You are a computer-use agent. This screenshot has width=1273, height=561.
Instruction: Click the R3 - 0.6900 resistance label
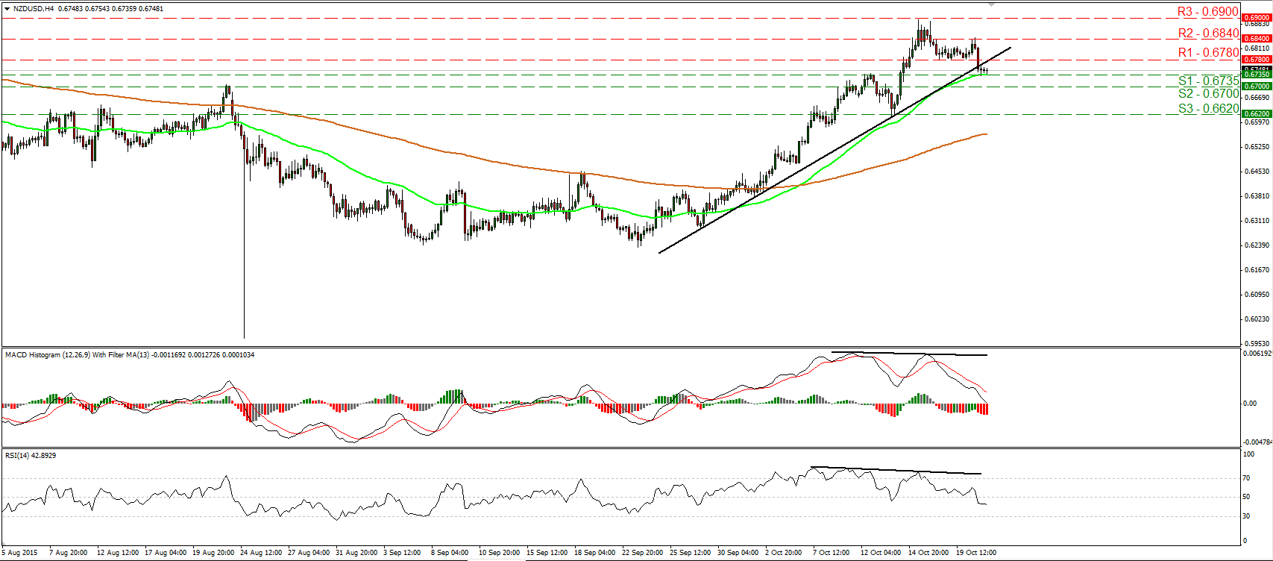1208,12
